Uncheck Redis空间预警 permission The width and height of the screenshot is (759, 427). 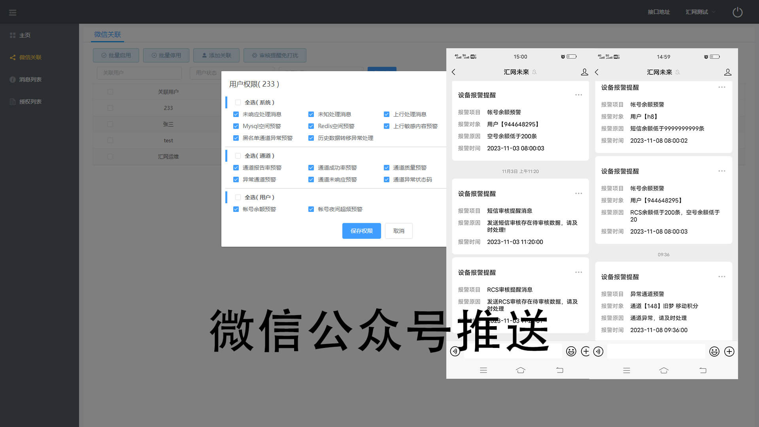(x=311, y=126)
